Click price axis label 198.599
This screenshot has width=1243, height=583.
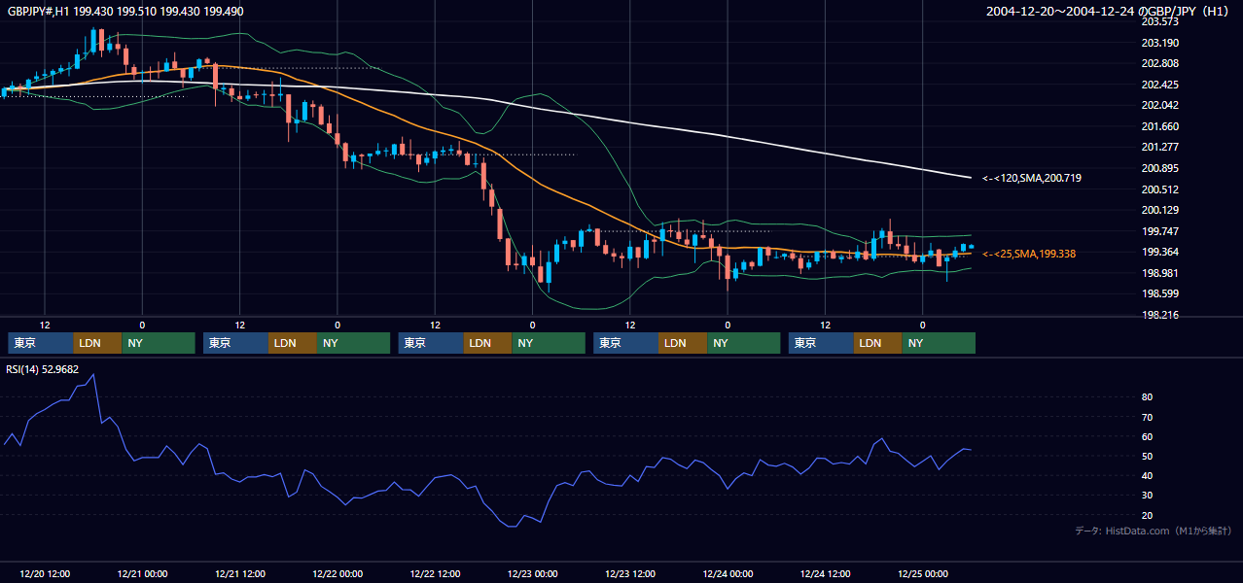pyautogui.click(x=1159, y=293)
